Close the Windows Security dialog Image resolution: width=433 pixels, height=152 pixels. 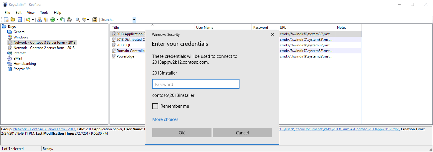click(272, 35)
